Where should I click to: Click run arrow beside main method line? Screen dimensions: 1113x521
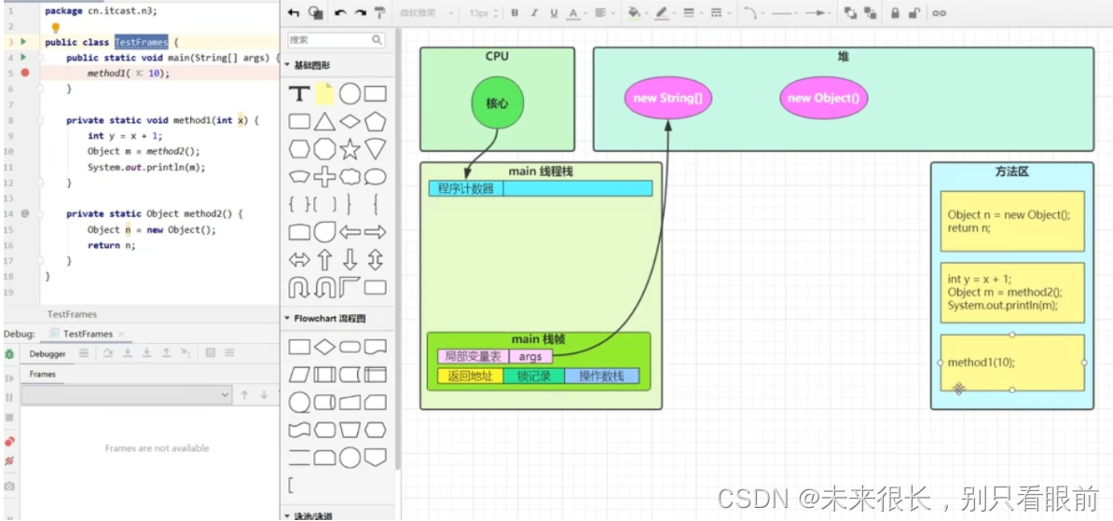point(23,58)
